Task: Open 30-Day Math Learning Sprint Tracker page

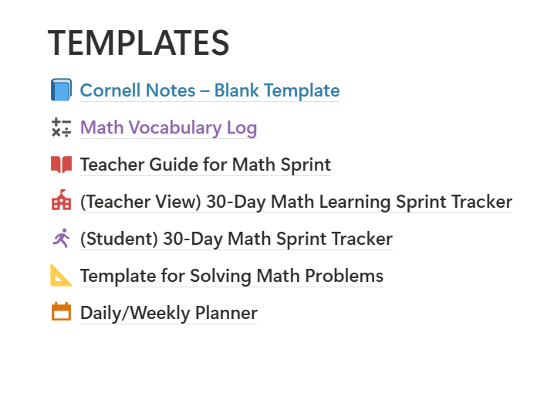Action: (296, 202)
